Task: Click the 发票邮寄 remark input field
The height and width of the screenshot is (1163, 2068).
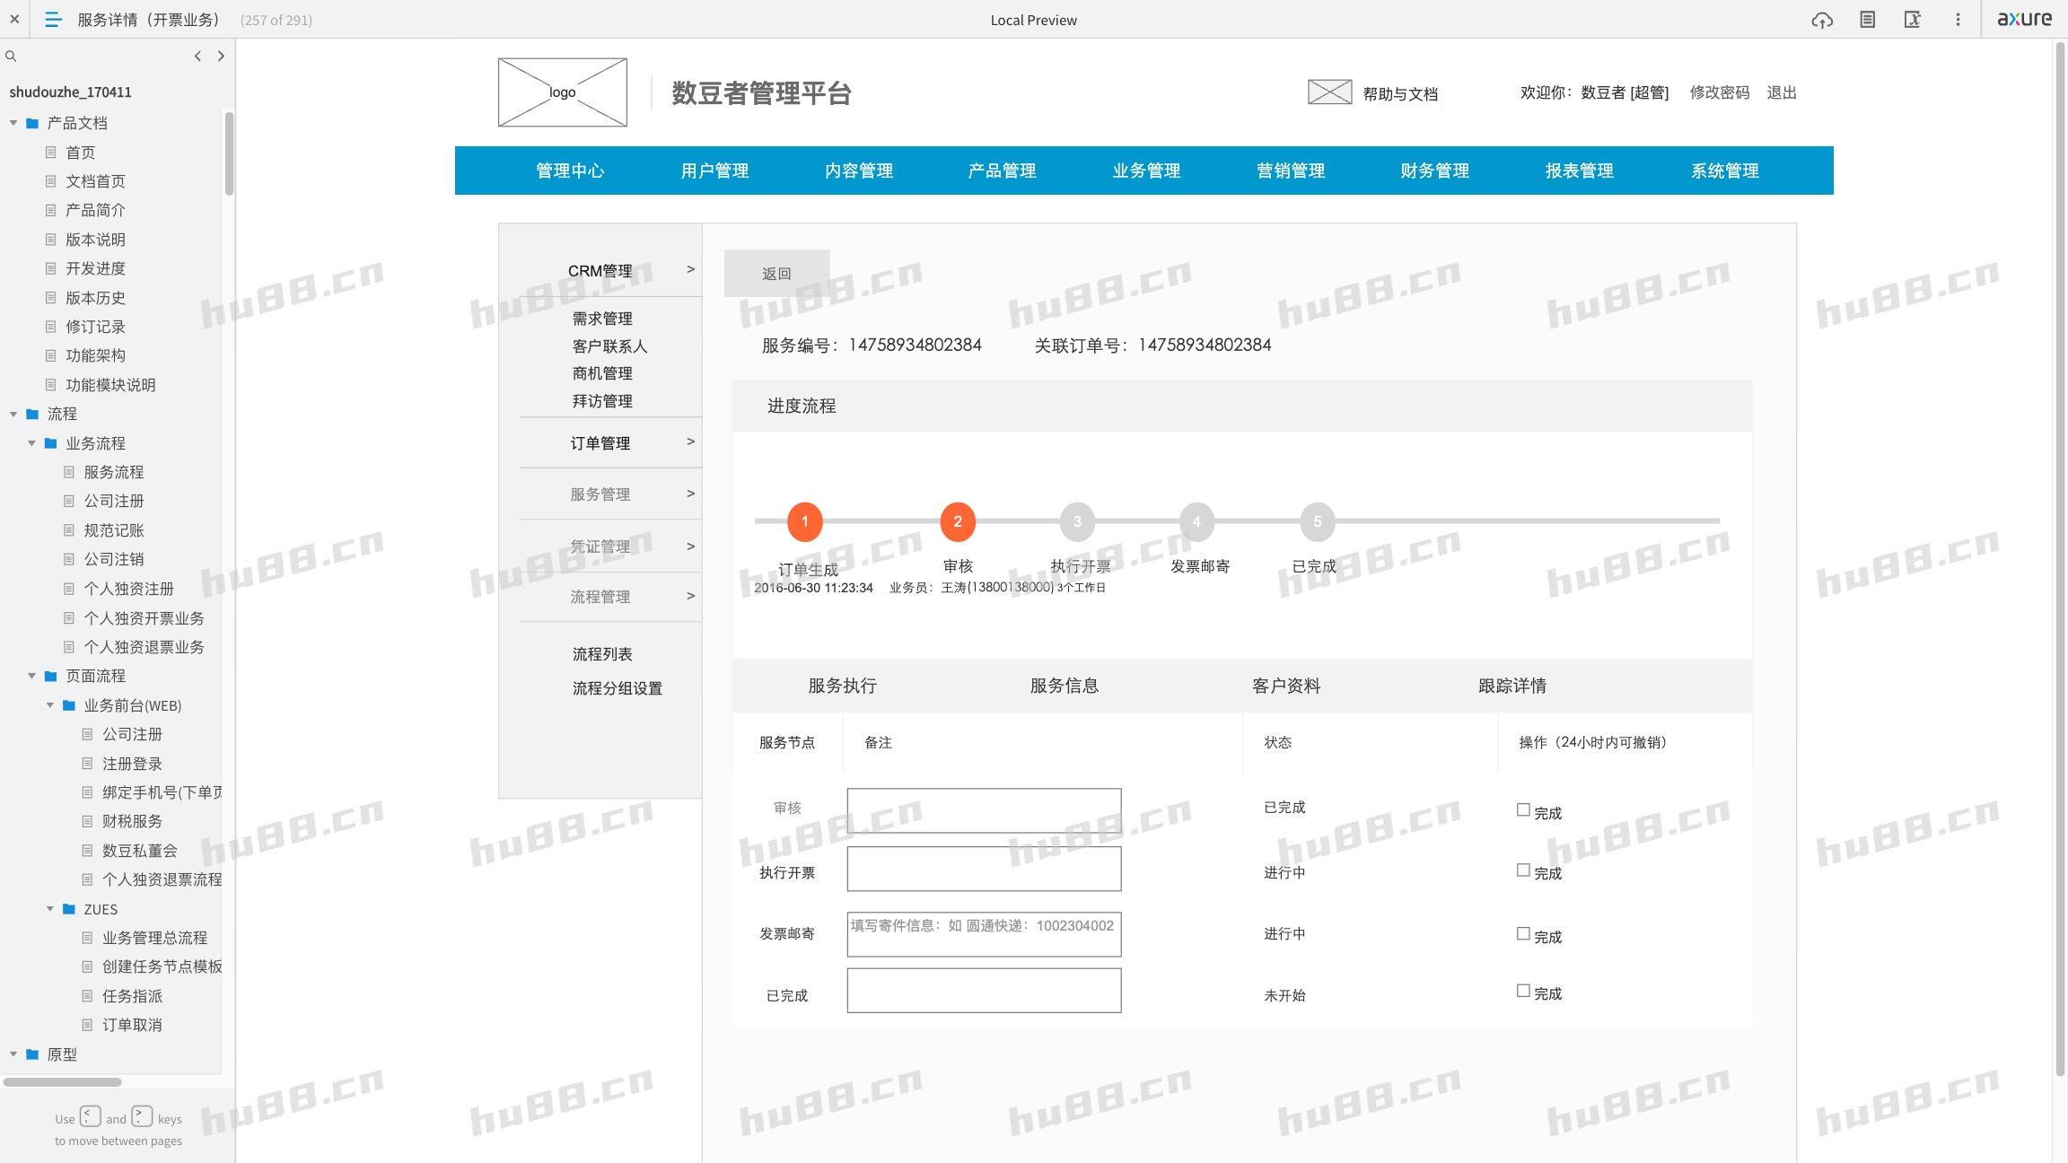Action: [984, 934]
